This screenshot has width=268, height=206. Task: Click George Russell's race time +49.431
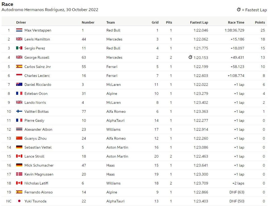click(237, 57)
